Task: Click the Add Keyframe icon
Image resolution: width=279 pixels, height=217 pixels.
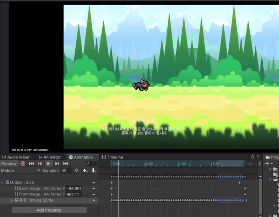Action: [85, 171]
